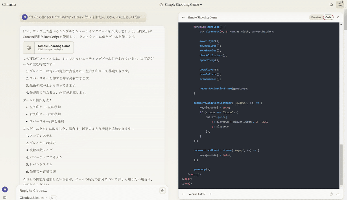Click user avatar on first message
Screen dimensions: 347x200
pyautogui.click(x=25, y=17)
